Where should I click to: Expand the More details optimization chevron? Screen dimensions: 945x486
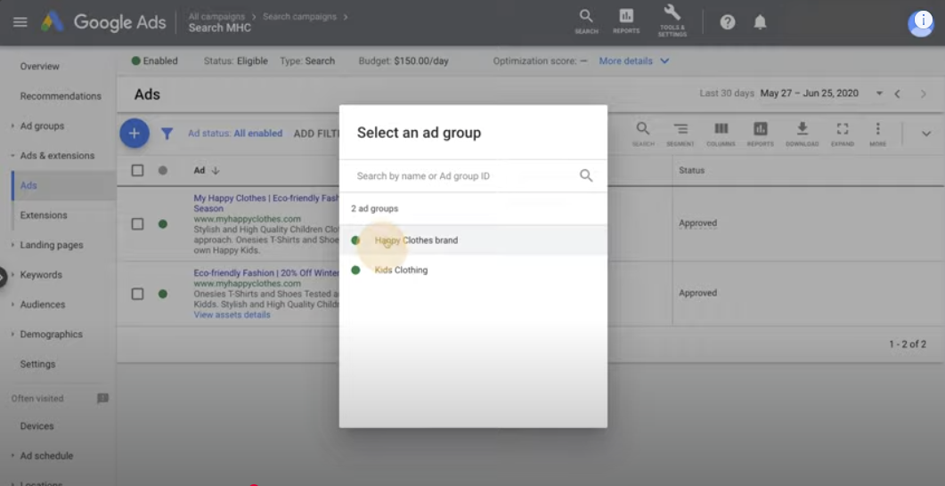(664, 61)
